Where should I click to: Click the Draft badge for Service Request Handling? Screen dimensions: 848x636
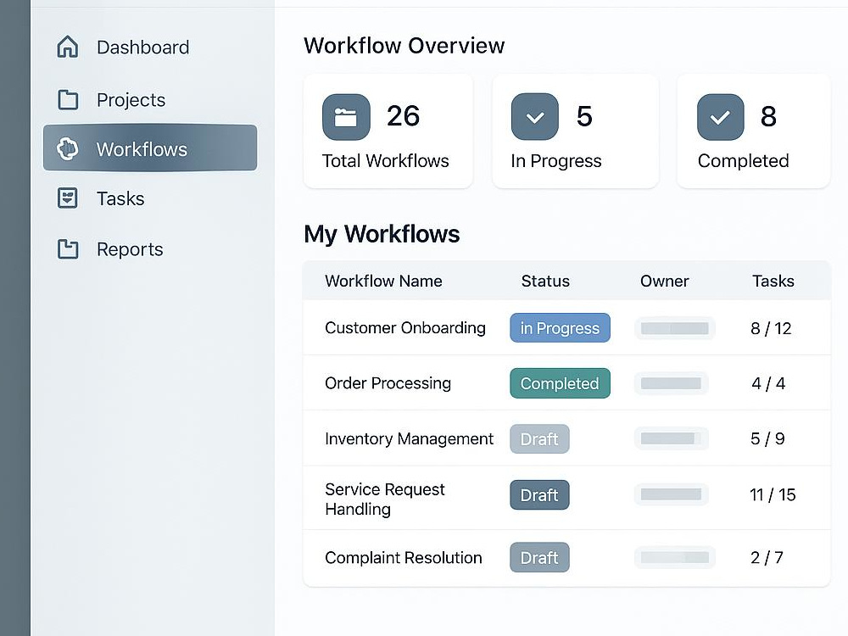click(539, 495)
